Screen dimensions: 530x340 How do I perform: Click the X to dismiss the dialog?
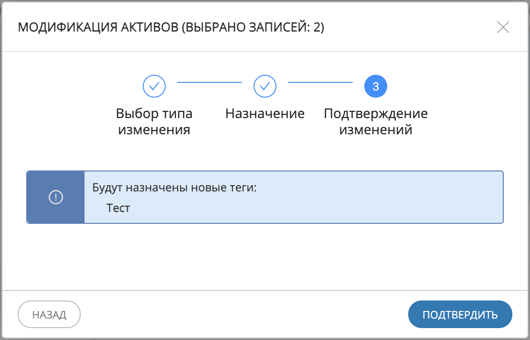point(503,28)
